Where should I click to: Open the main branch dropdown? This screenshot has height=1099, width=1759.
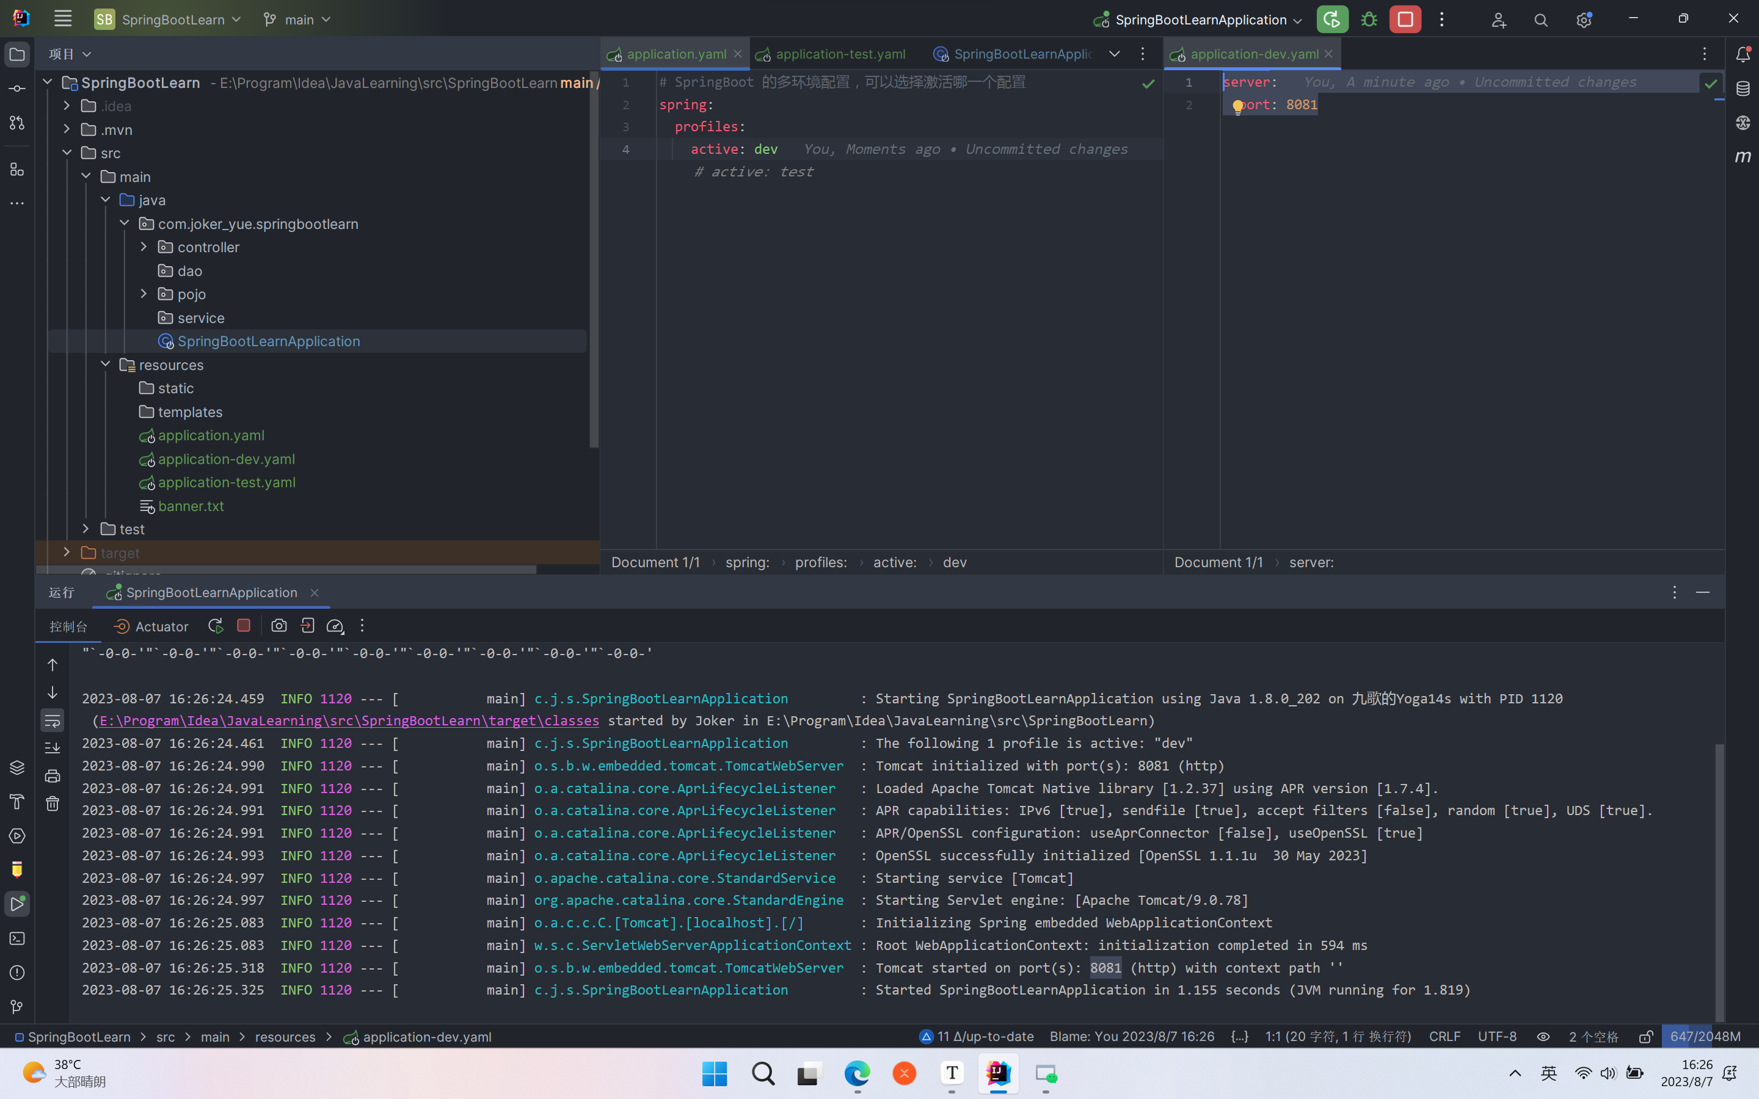(297, 20)
